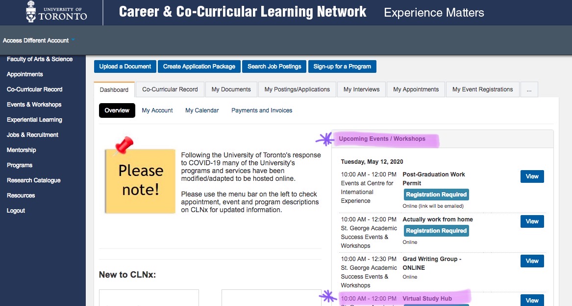Image resolution: width=572 pixels, height=306 pixels.
Task: Click Logout in the left sidebar
Action: pyautogui.click(x=16, y=211)
